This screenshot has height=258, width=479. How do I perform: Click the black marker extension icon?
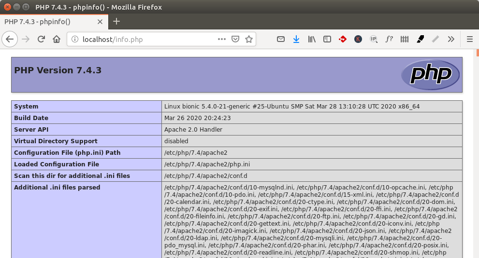point(420,39)
